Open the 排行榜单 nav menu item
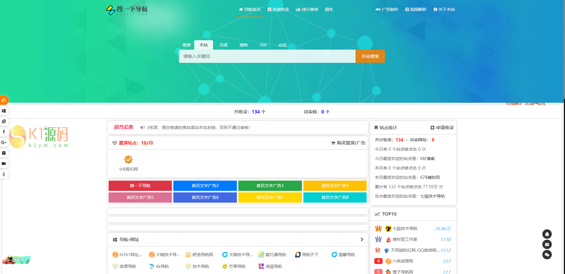The width and height of the screenshot is (565, 274). tap(307, 9)
